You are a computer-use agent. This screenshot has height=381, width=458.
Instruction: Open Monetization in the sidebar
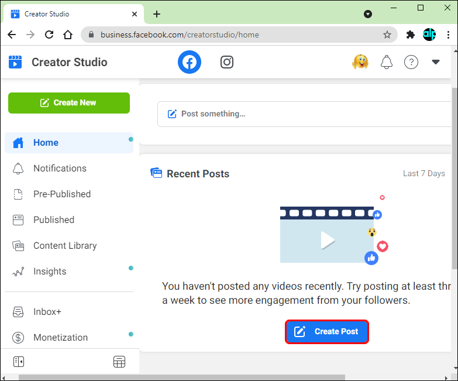click(69, 338)
